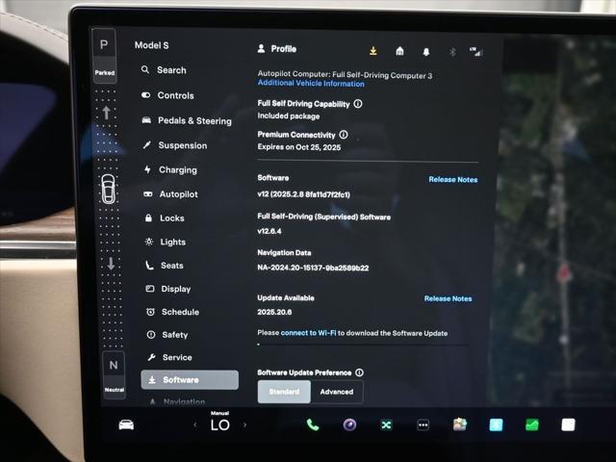Screen dimensions: 616x462
Task: Tap Navigation Data NA-2024.20-15137 value
Action: (x=313, y=268)
